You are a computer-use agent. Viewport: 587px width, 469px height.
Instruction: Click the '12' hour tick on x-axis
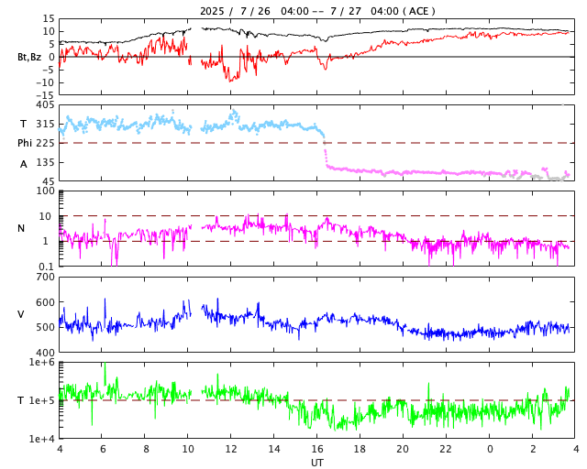(x=230, y=449)
